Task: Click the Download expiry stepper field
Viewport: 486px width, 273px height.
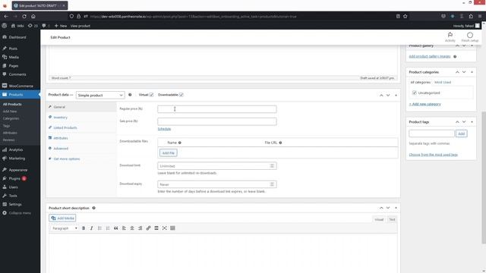Action: tap(217, 184)
